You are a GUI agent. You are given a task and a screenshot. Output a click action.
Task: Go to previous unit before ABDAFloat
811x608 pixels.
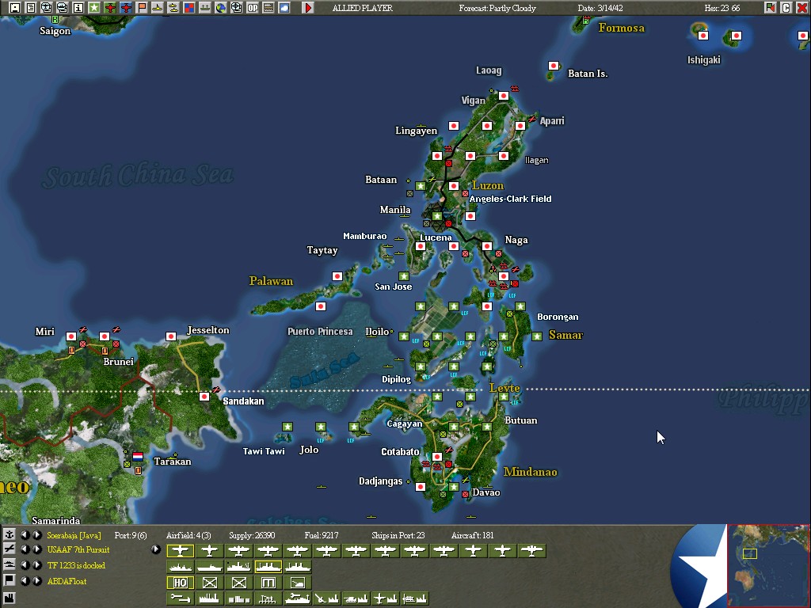coord(25,581)
